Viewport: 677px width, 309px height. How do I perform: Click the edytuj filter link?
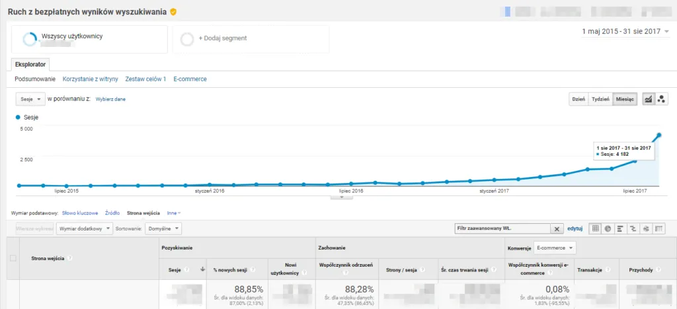coord(575,228)
